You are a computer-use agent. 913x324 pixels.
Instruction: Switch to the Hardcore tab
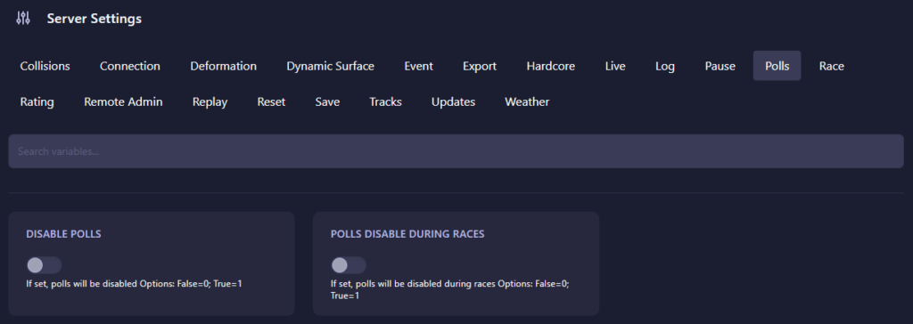(x=551, y=66)
